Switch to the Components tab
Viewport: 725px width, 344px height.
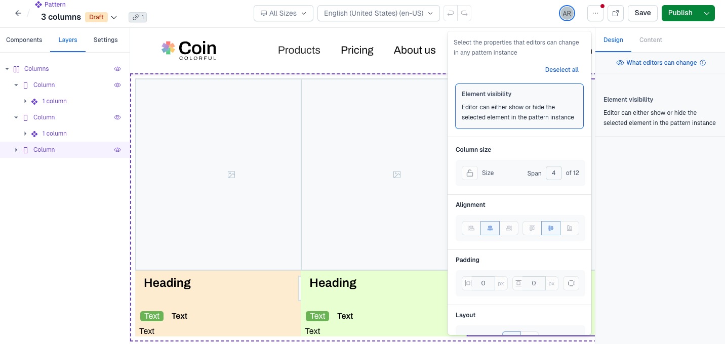point(24,39)
